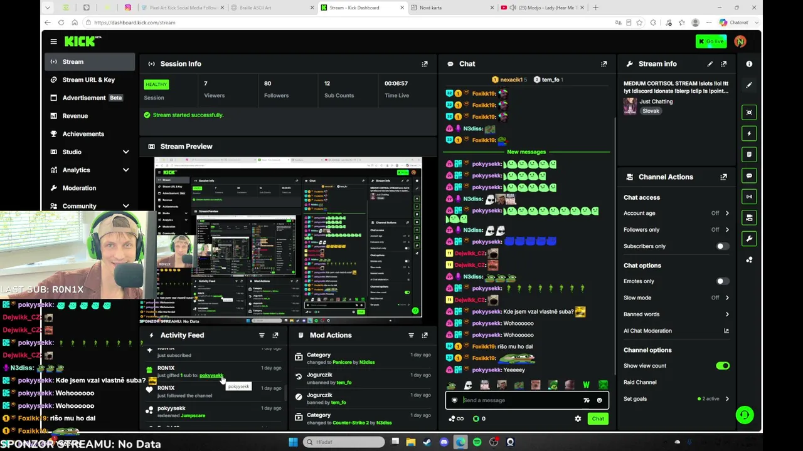Turn off Show view count switch
803x451 pixels.
click(x=723, y=366)
